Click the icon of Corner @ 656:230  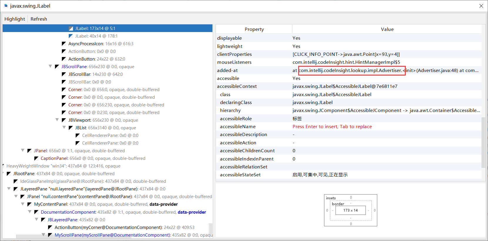[64, 105]
